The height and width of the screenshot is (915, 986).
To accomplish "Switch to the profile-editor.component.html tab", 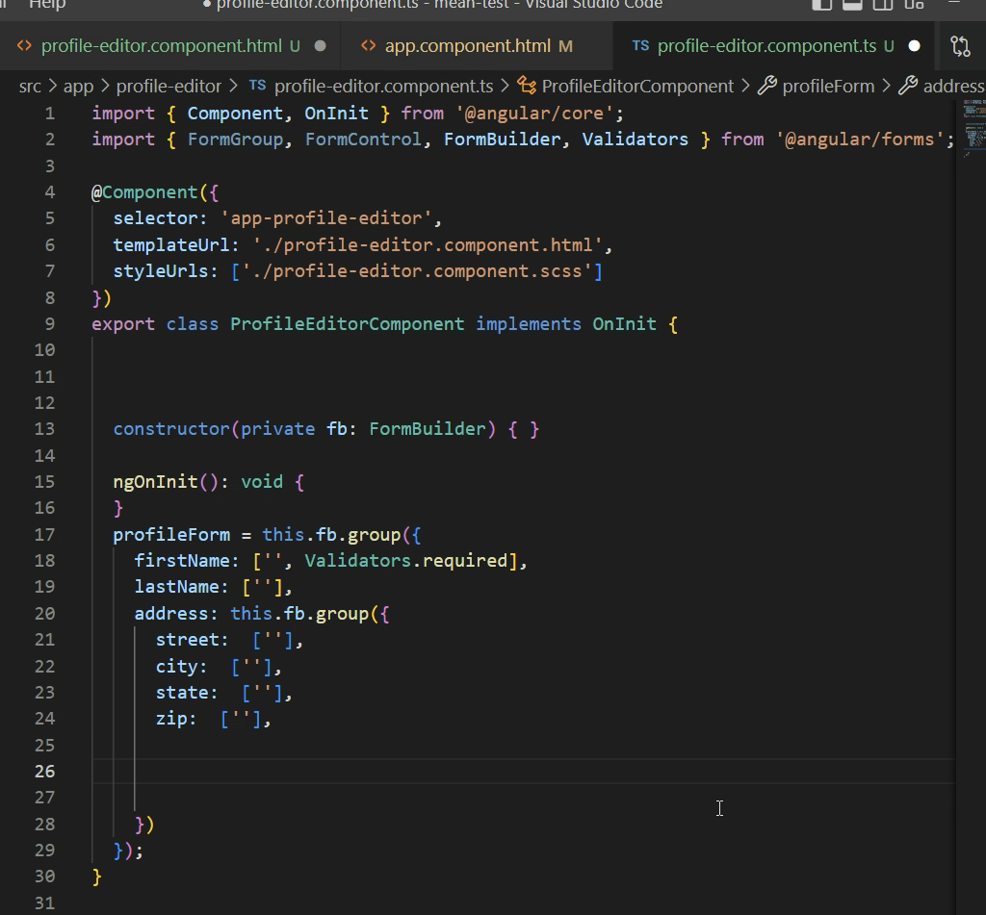I will pos(161,46).
